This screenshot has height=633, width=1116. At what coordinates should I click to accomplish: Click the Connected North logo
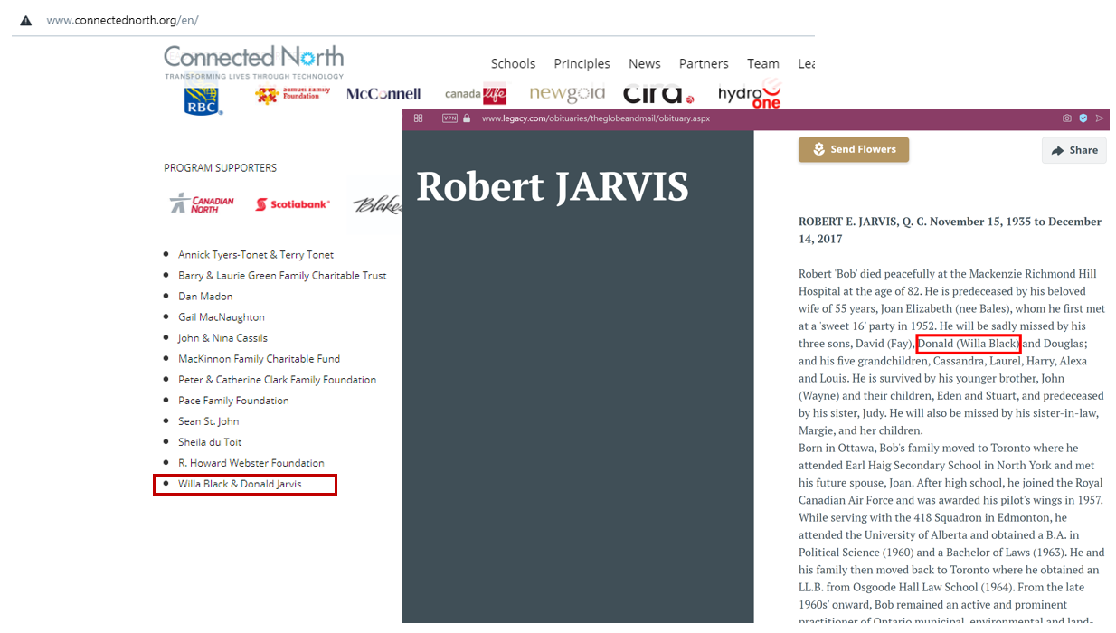(x=254, y=61)
